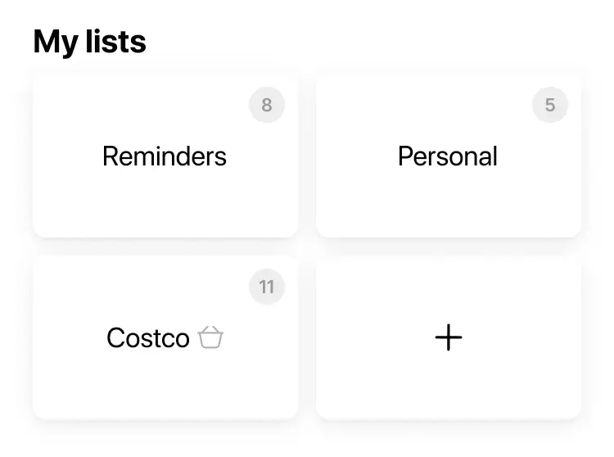Click the 8 count badge on Reminders
The height and width of the screenshot is (457, 614).
click(267, 105)
